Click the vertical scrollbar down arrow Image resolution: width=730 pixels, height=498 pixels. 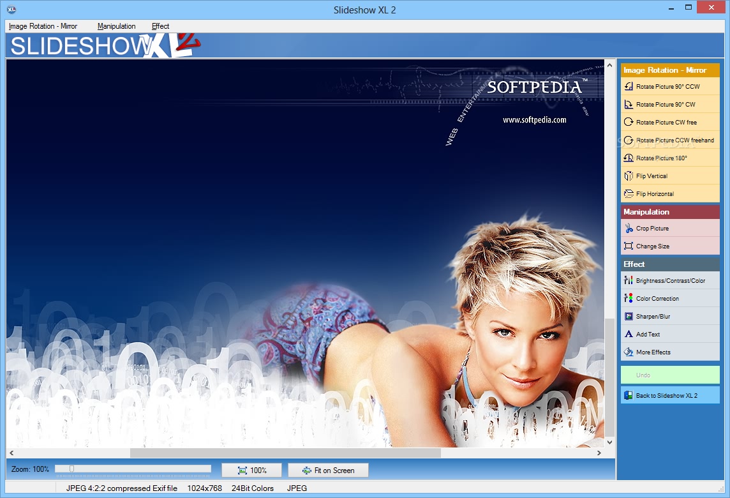tap(609, 442)
